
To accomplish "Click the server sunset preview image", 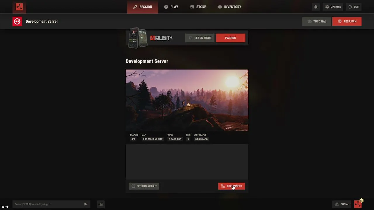I will click(187, 100).
